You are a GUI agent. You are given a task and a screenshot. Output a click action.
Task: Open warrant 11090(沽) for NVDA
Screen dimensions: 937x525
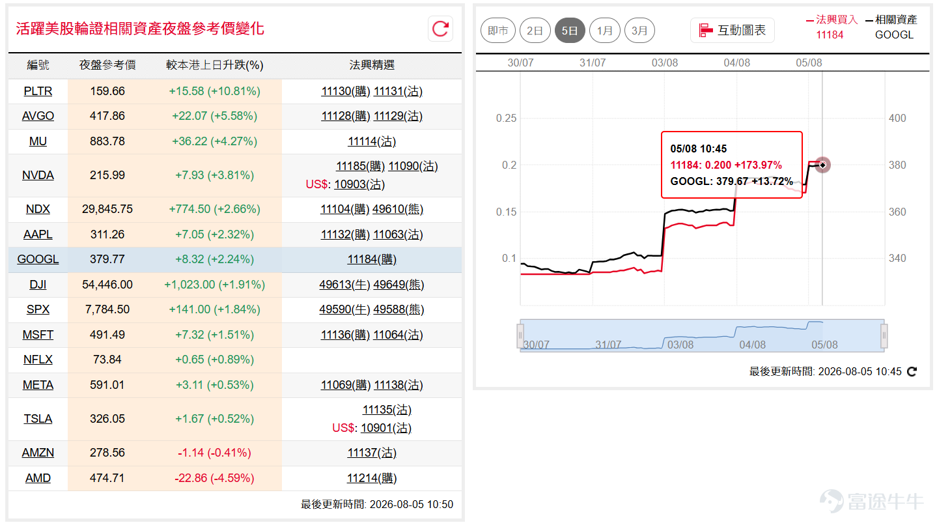[413, 166]
